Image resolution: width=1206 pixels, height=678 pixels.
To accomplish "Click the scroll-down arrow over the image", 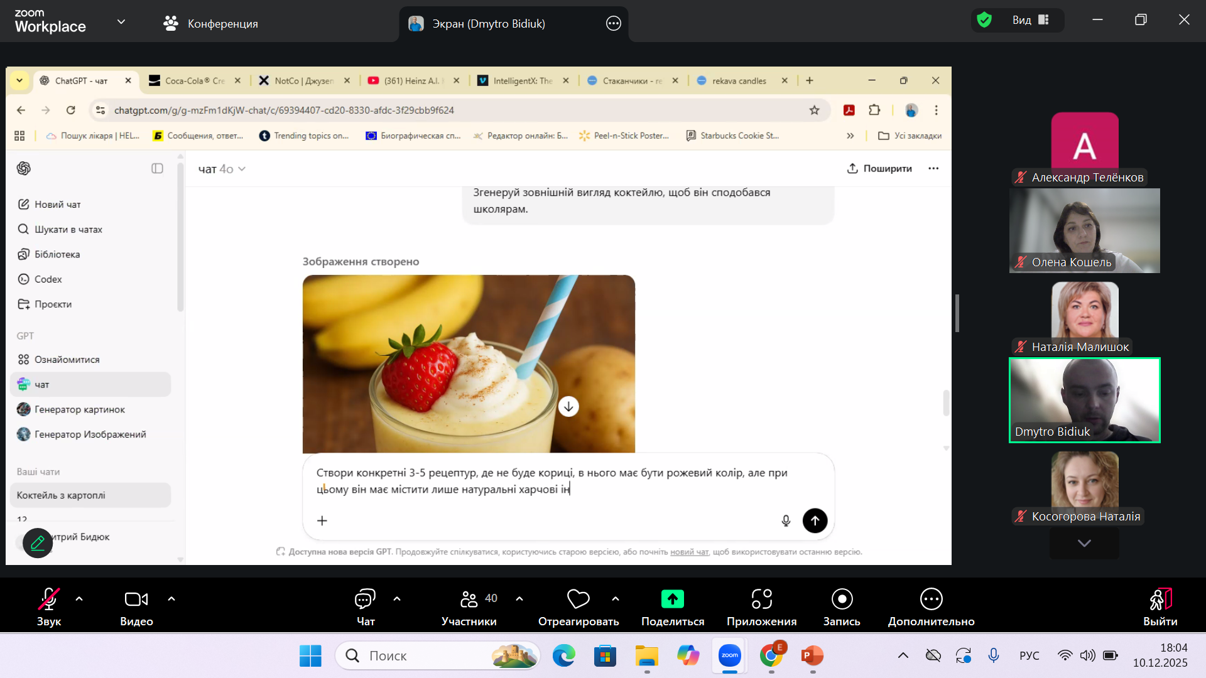I will click(568, 406).
